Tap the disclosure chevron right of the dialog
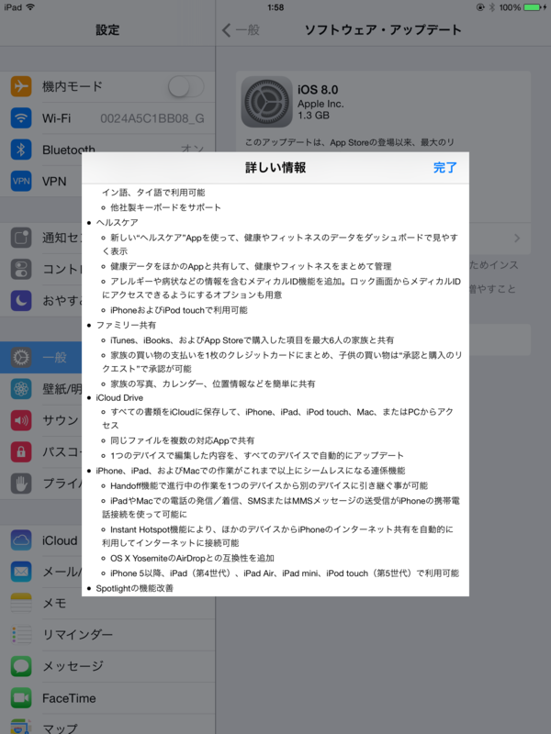This screenshot has height=734, width=551. pos(517,239)
